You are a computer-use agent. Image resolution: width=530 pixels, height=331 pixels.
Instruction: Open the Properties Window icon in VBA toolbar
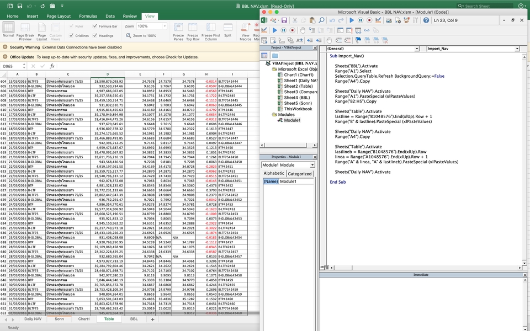tap(398, 20)
